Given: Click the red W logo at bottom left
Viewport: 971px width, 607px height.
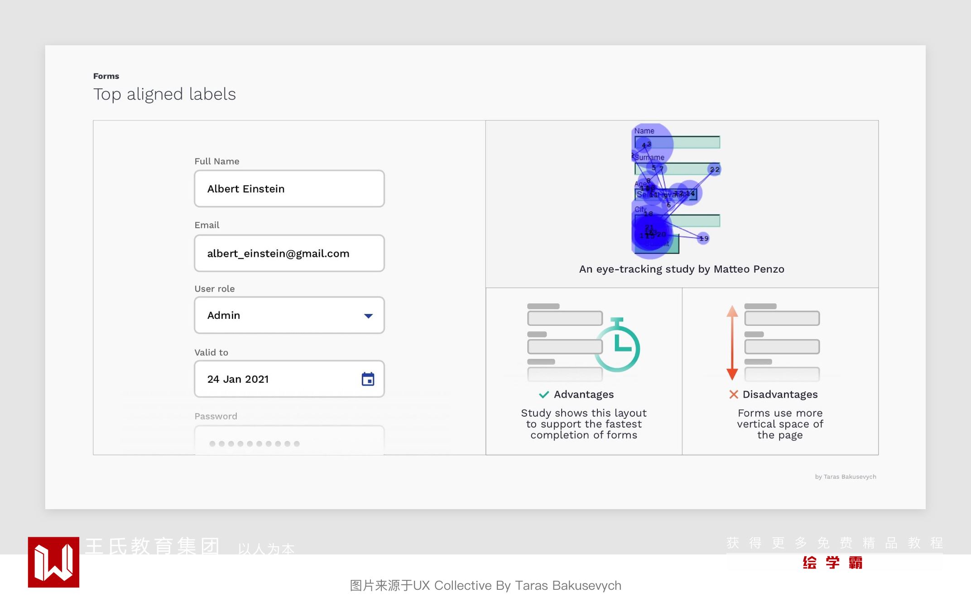Looking at the screenshot, I should [x=53, y=562].
